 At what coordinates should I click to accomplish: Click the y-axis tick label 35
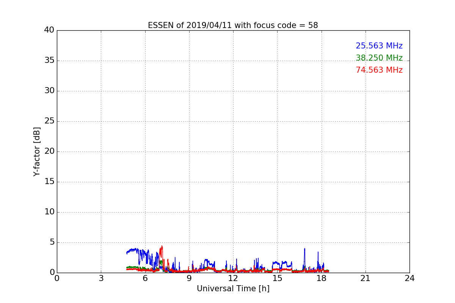click(x=49, y=61)
